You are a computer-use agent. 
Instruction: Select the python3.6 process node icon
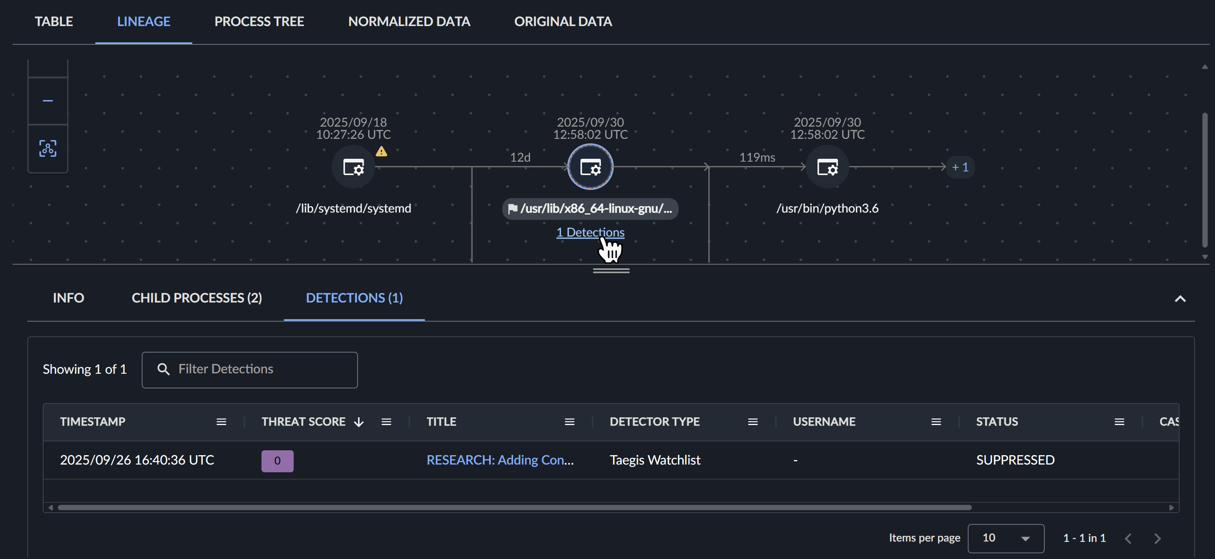[827, 167]
